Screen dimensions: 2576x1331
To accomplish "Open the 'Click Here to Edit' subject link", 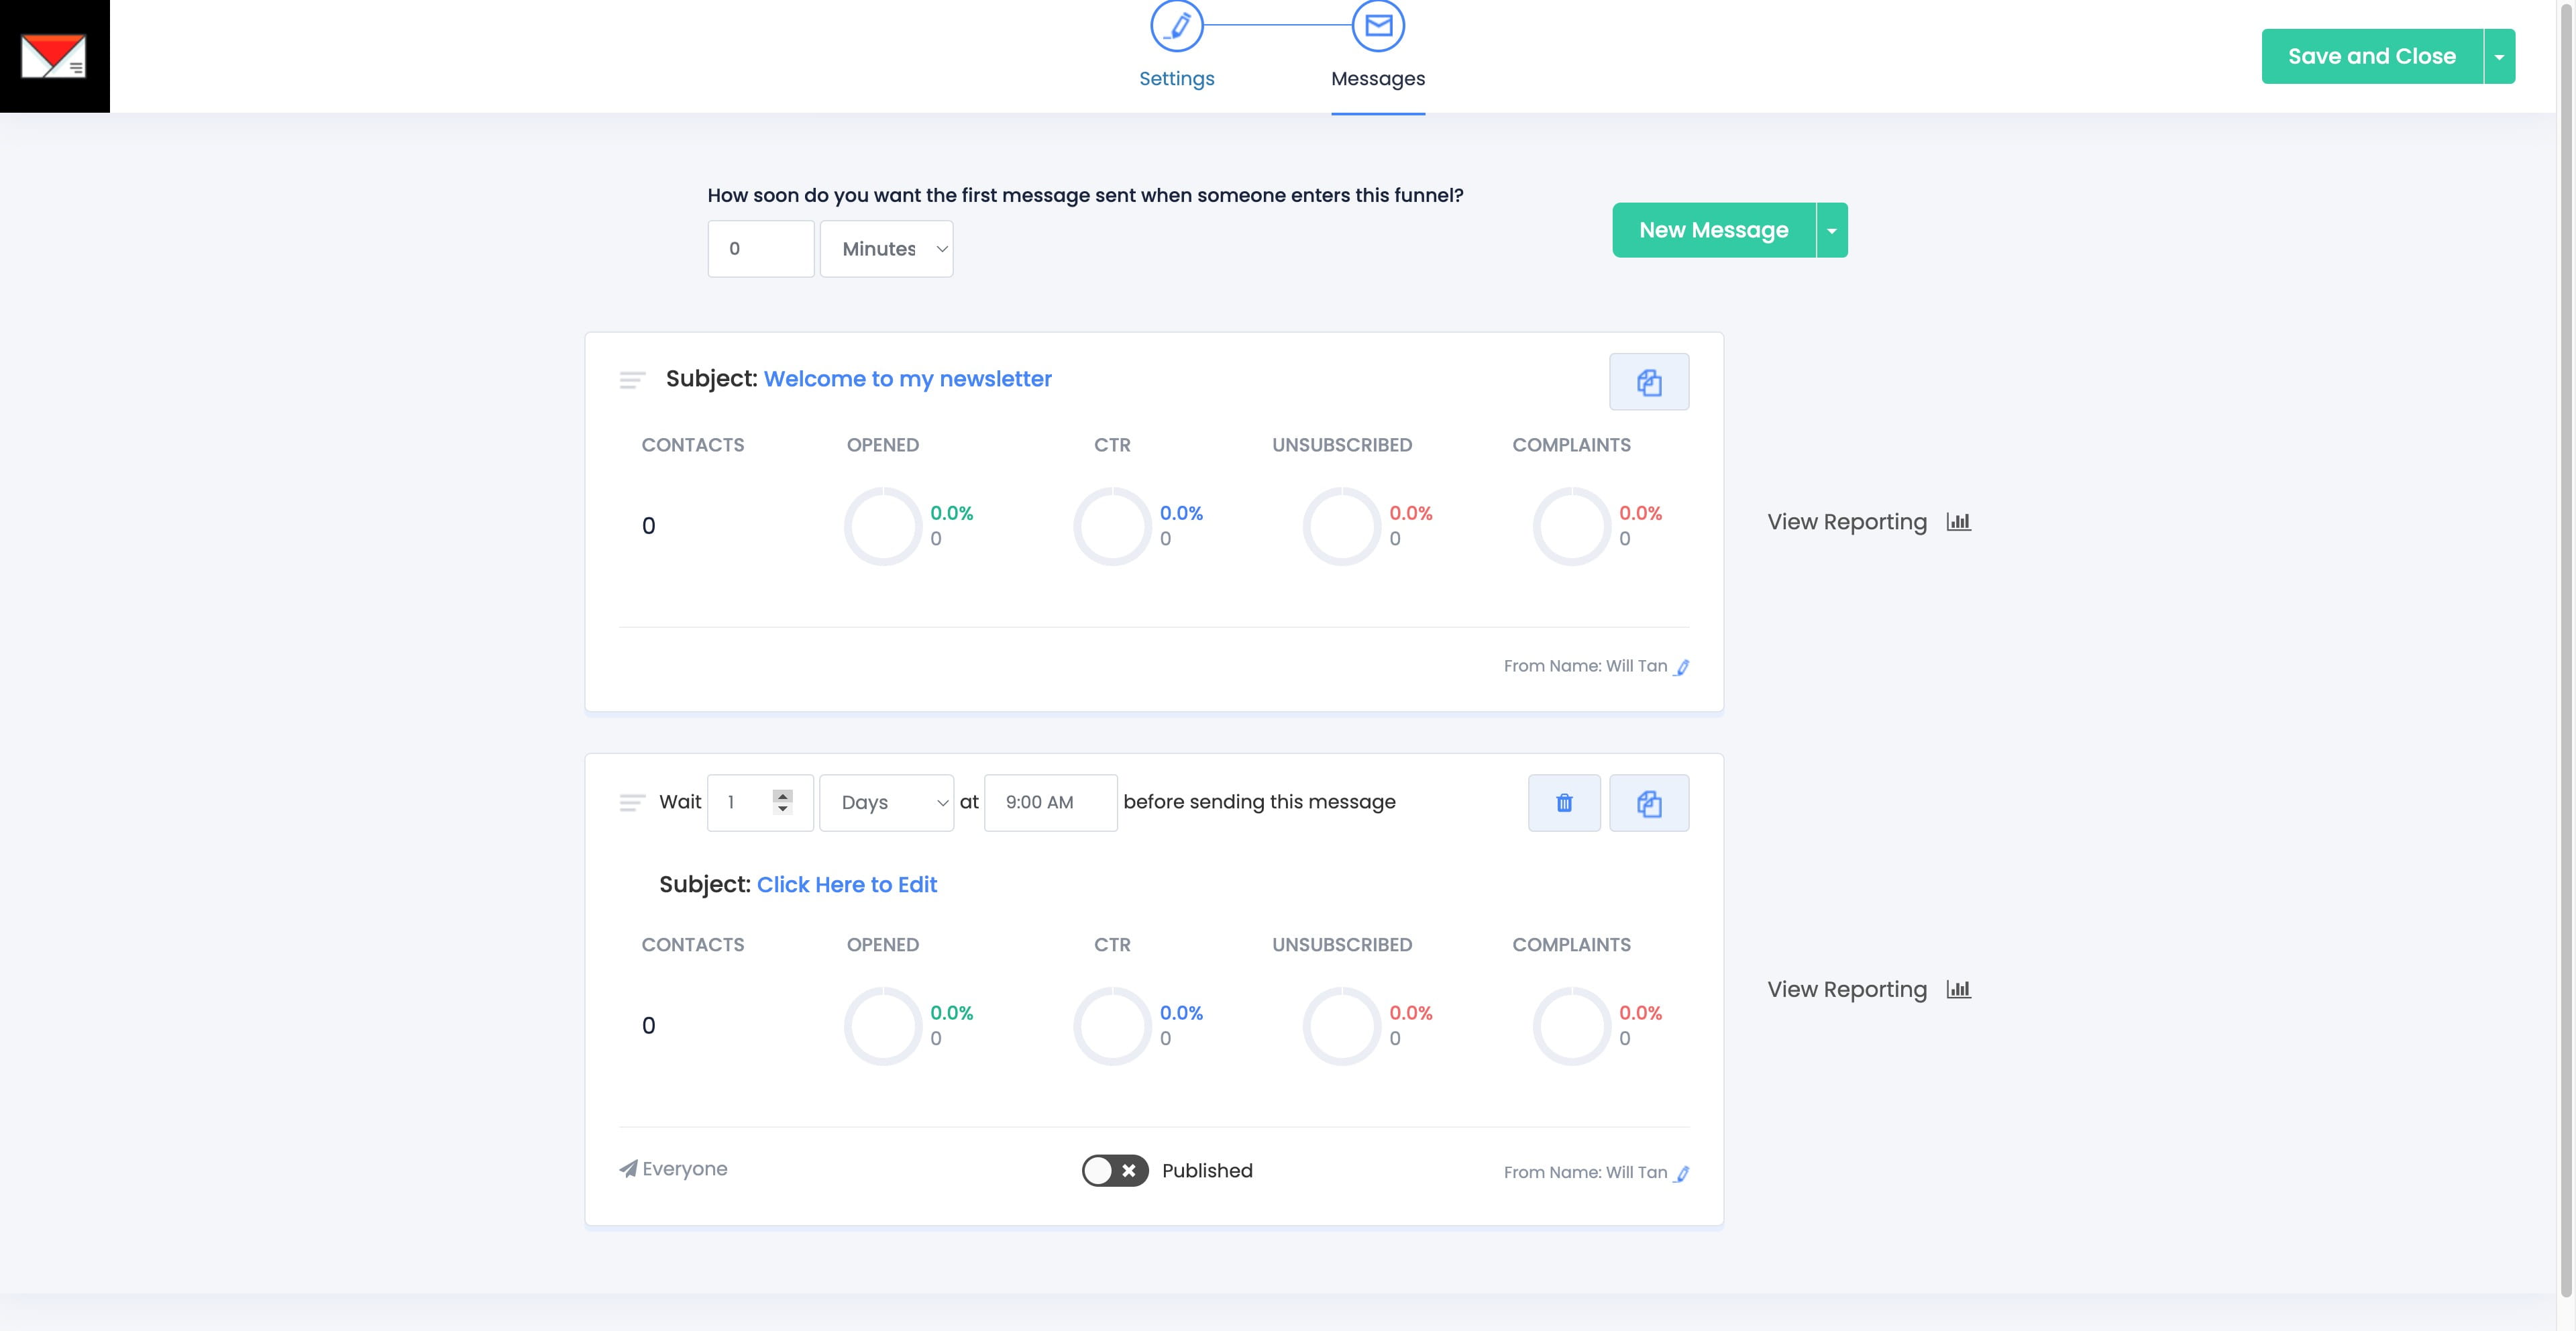I will (846, 885).
